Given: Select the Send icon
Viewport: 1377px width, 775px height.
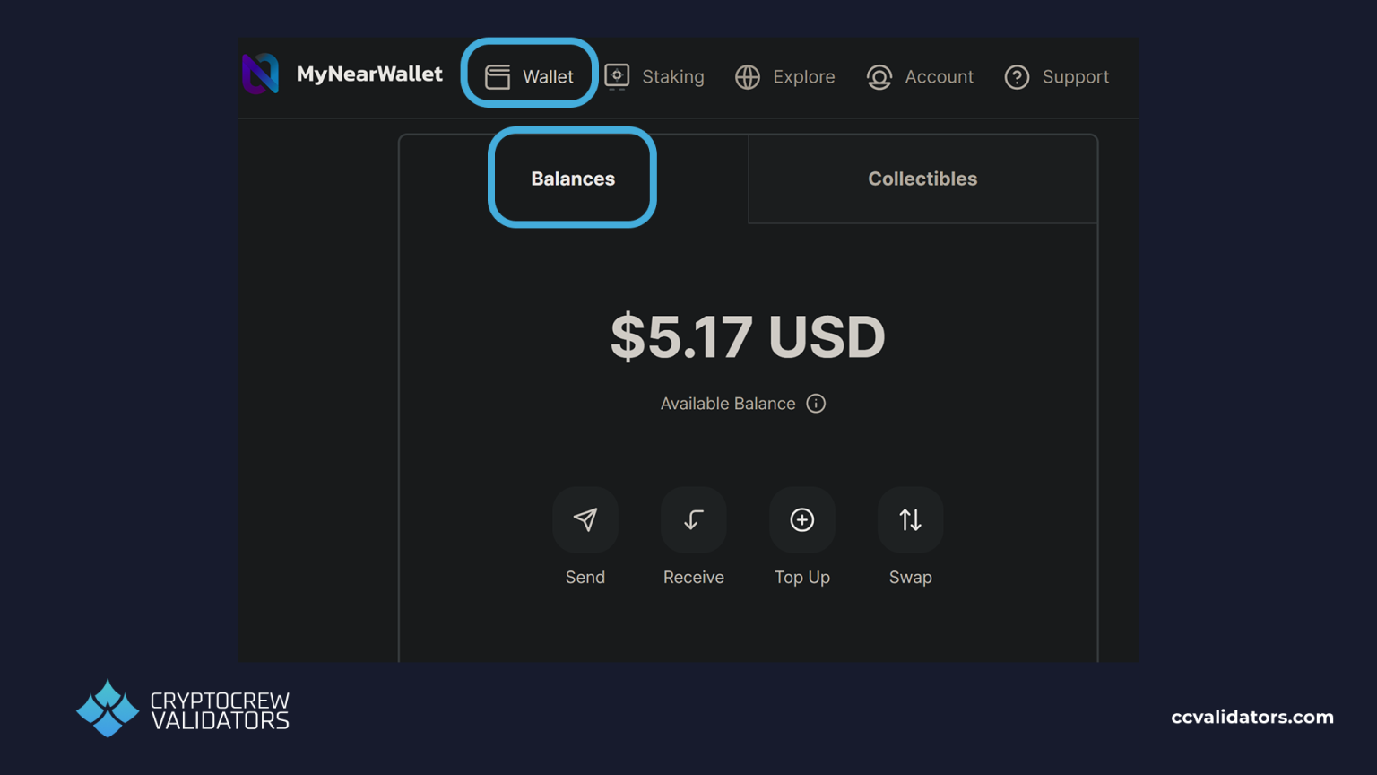Looking at the screenshot, I should tap(585, 519).
